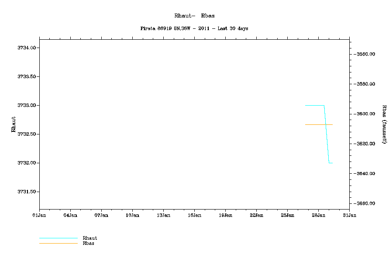This screenshot has height=275, width=389.
Task: Select the Rhaut legend text entry
Action: pyautogui.click(x=90, y=238)
